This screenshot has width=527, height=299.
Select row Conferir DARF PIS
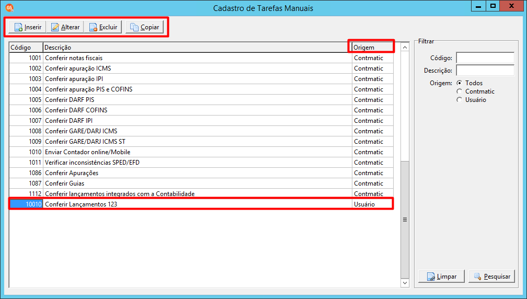pyautogui.click(x=201, y=100)
